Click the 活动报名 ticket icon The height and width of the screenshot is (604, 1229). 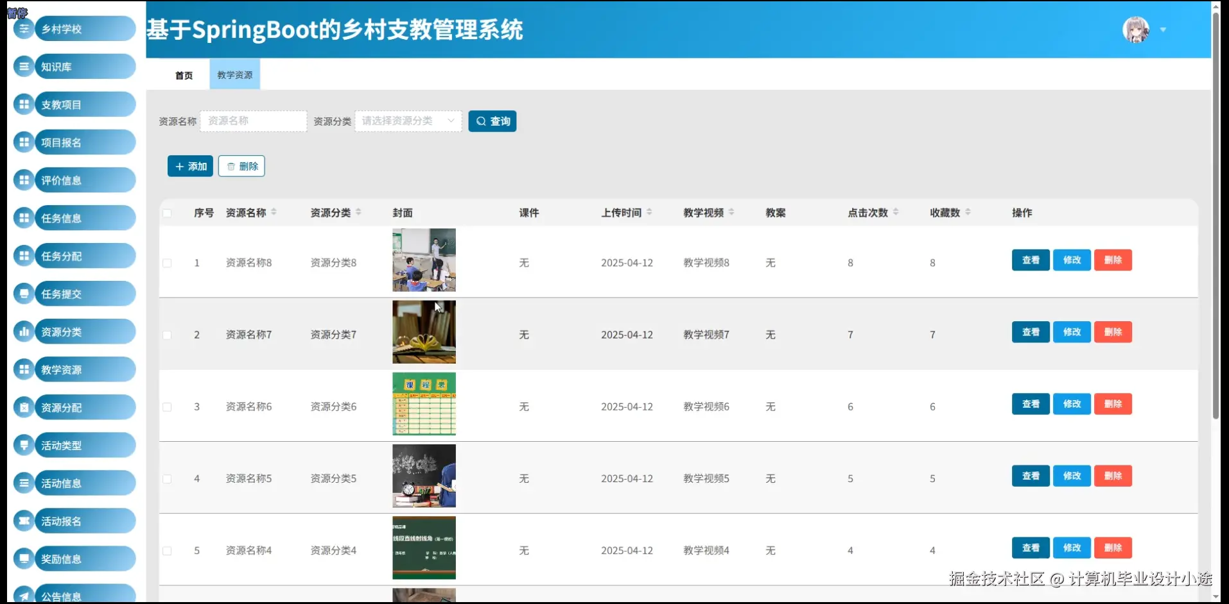[24, 521]
